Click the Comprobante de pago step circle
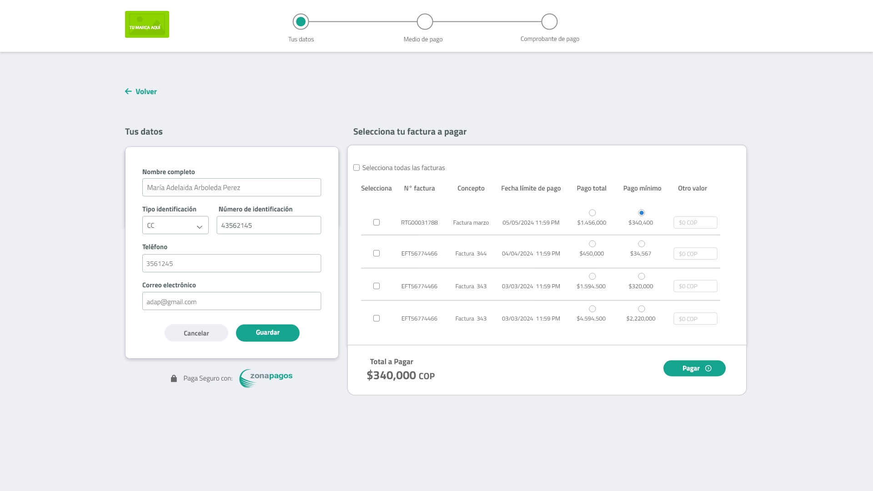This screenshot has width=873, height=491. [x=549, y=21]
